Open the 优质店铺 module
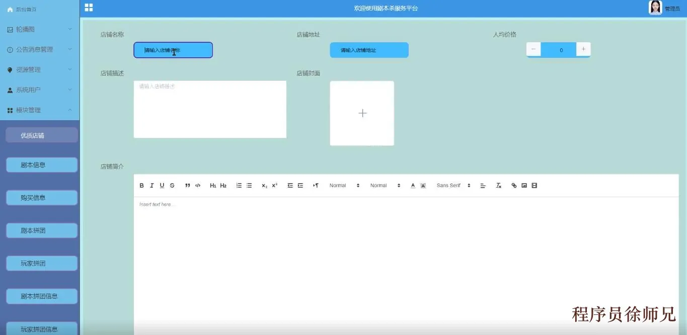 tap(42, 135)
